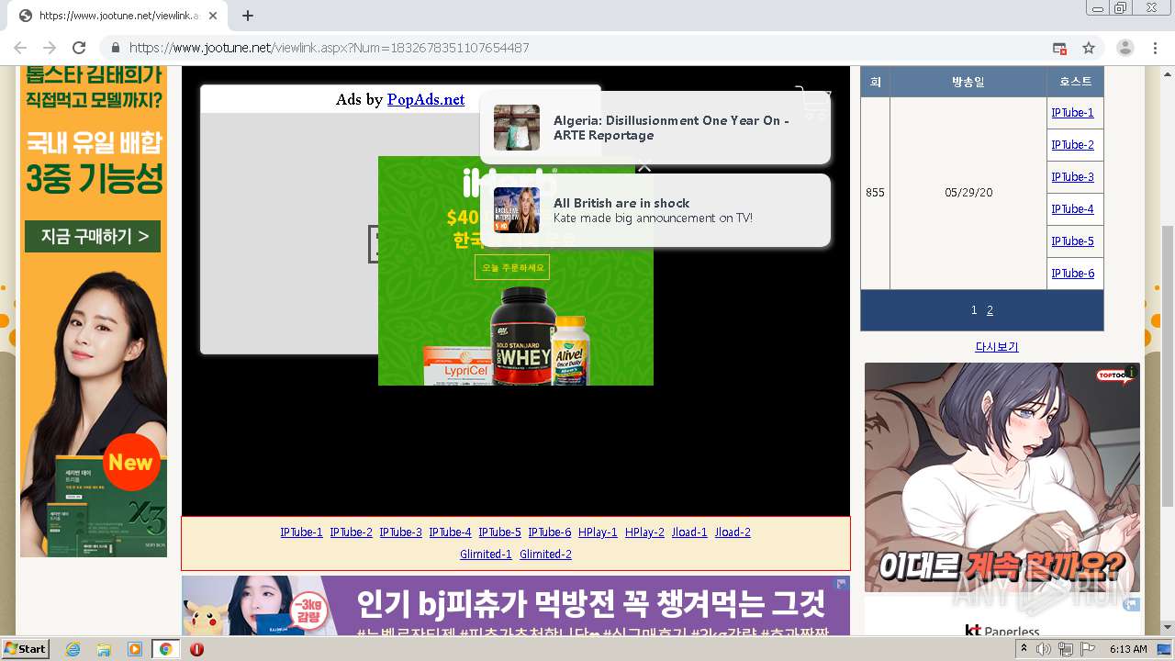Image resolution: width=1175 pixels, height=661 pixels.
Task: Go back to the previous page
Action: click(20, 48)
